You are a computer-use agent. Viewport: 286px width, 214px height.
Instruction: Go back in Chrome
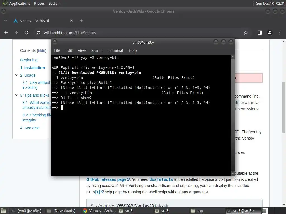(x=6, y=33)
